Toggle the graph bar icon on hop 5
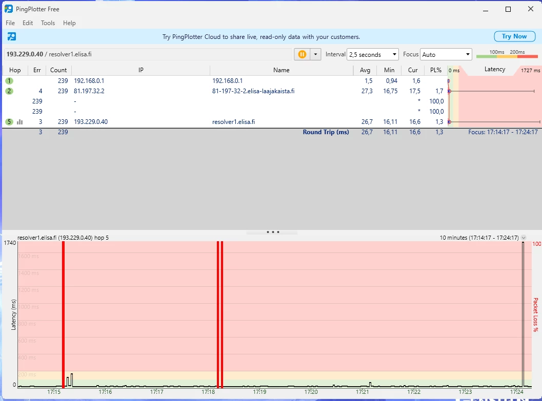Screen dimensions: 542x401 point(20,122)
